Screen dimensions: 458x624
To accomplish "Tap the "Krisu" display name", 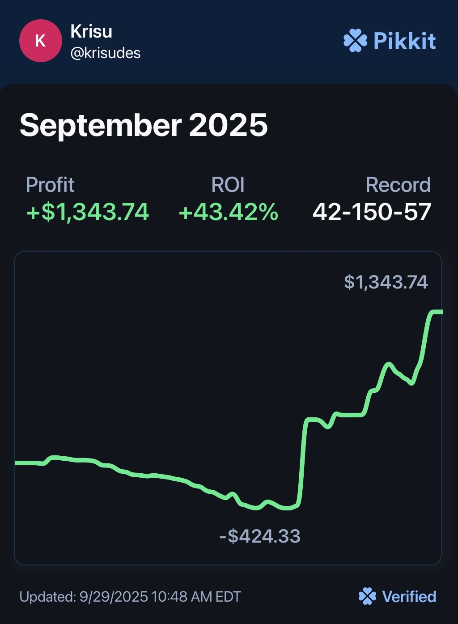I will click(x=91, y=31).
